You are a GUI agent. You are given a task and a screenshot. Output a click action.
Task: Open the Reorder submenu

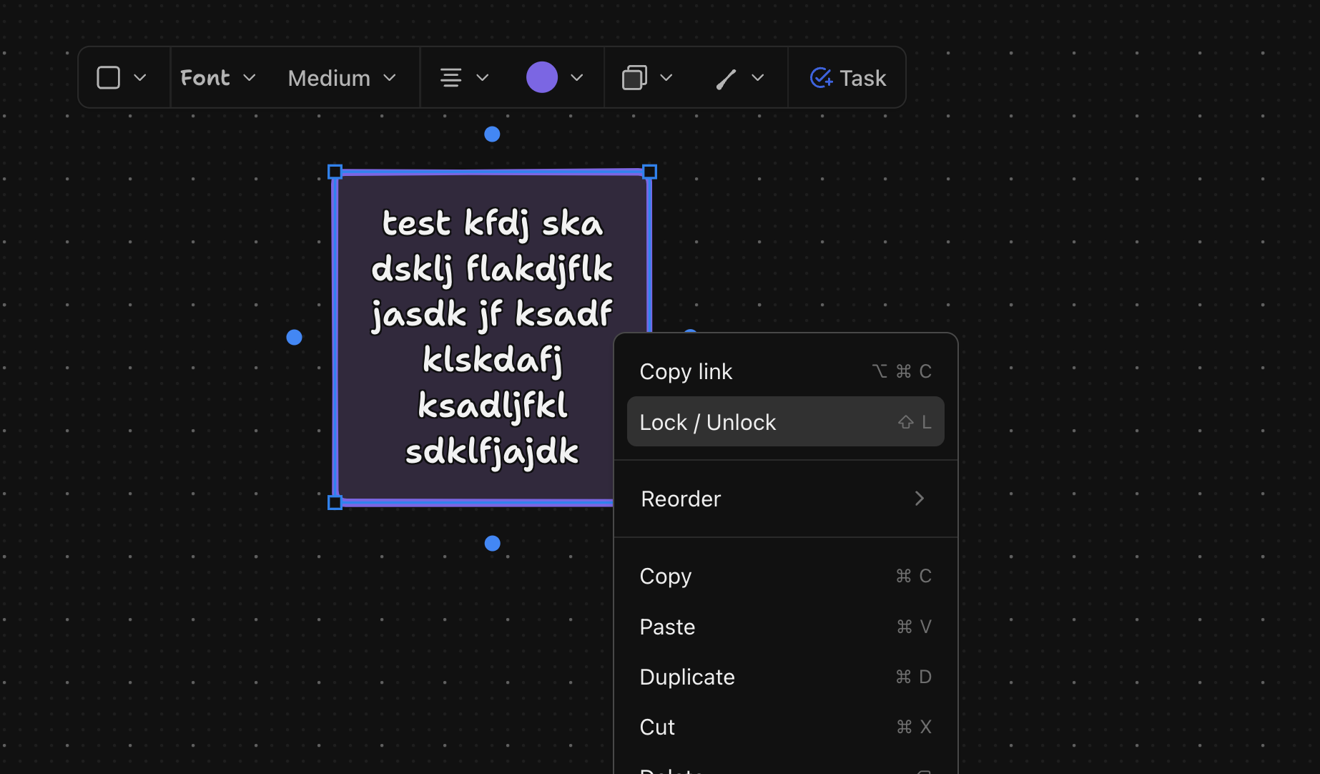tap(786, 499)
